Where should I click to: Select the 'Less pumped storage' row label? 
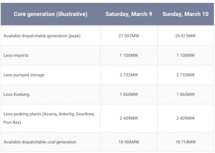[24, 75]
